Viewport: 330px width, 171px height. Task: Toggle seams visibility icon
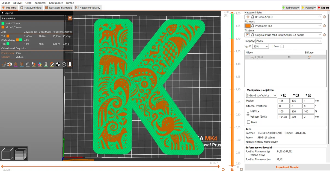28,64
